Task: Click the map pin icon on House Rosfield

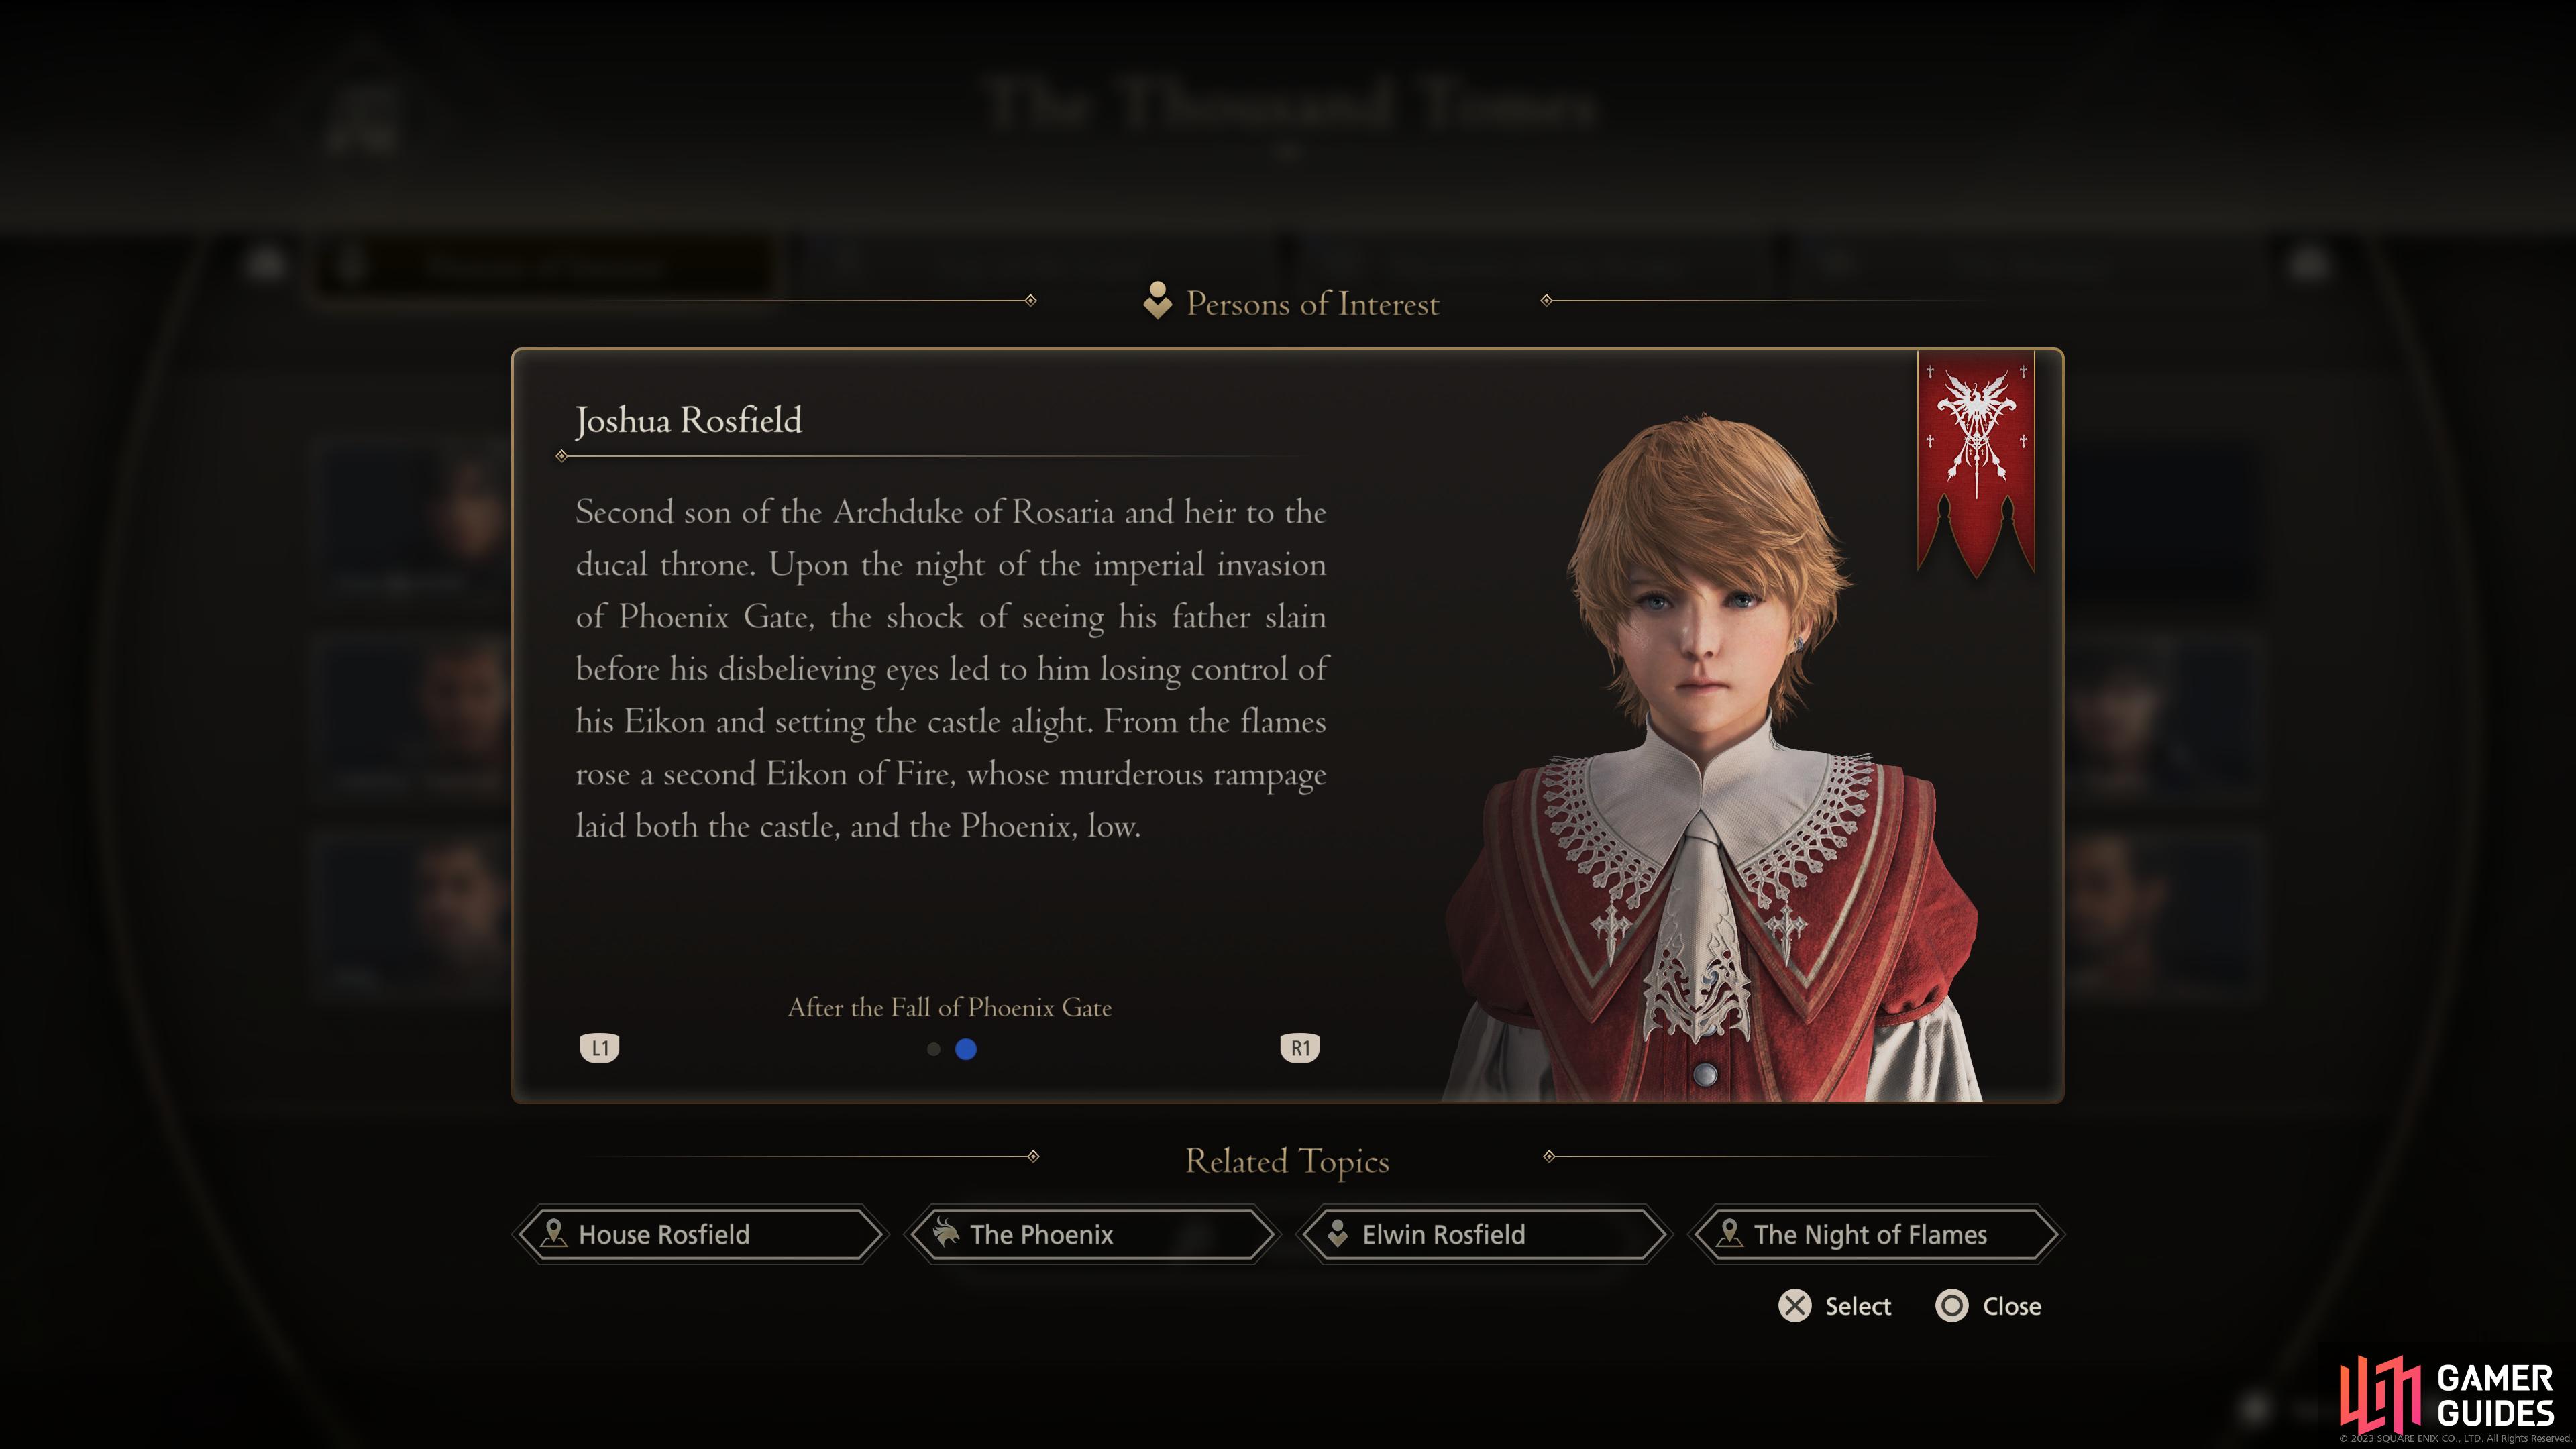Action: pyautogui.click(x=553, y=1233)
